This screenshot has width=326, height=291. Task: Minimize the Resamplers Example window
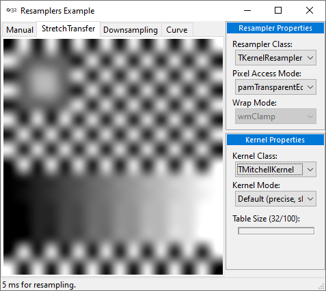(x=247, y=10)
